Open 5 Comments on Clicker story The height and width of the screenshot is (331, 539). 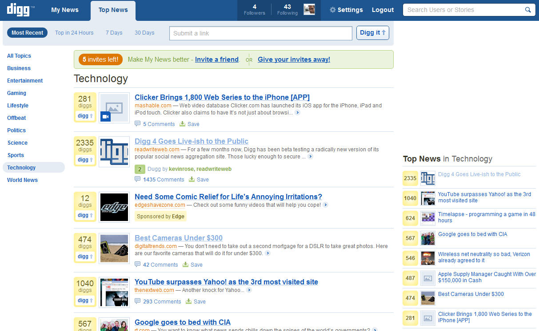155,124
